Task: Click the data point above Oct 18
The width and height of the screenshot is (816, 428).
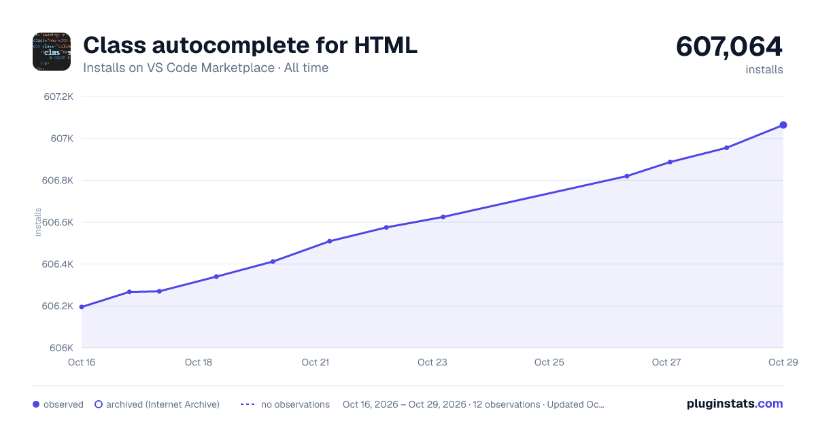Action: (216, 277)
